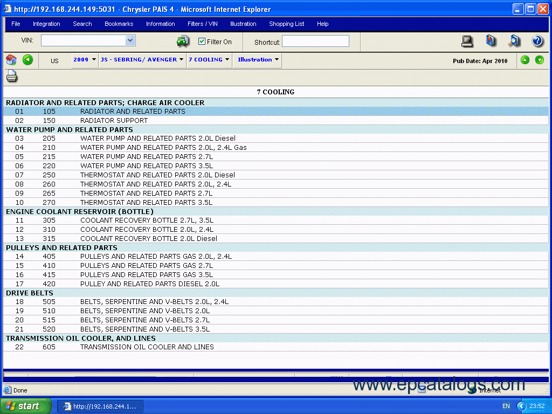The width and height of the screenshot is (552, 414).
Task: Open the Information menu
Action: (x=161, y=24)
